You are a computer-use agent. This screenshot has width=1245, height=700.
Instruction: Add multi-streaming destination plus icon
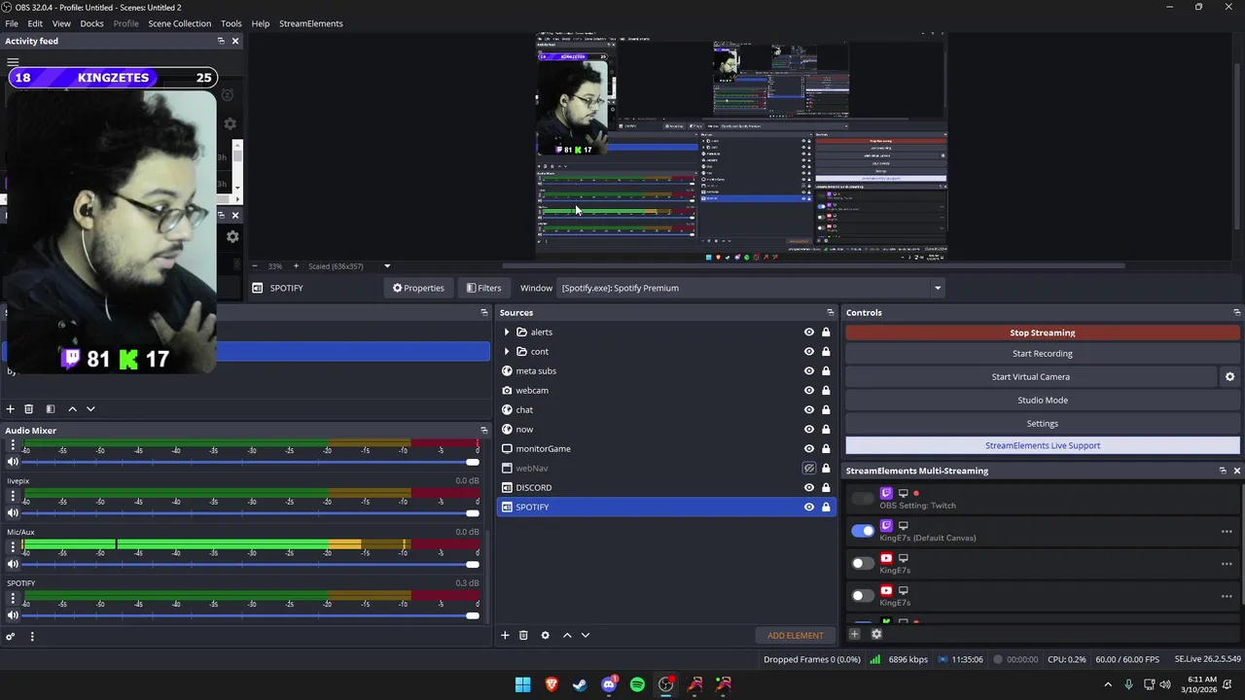(x=854, y=634)
